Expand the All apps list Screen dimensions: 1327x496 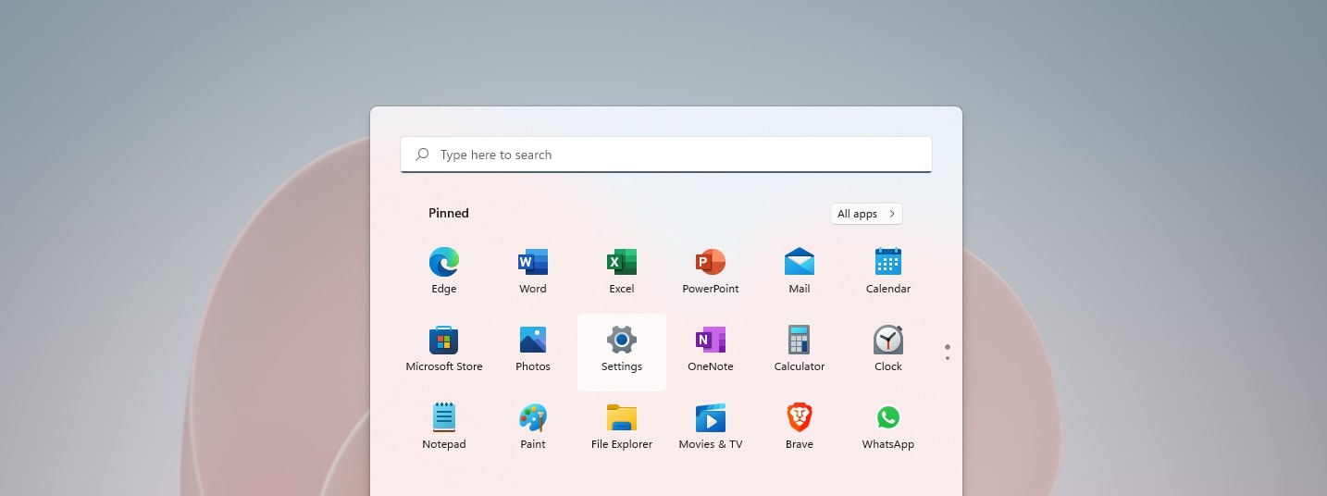click(x=866, y=214)
